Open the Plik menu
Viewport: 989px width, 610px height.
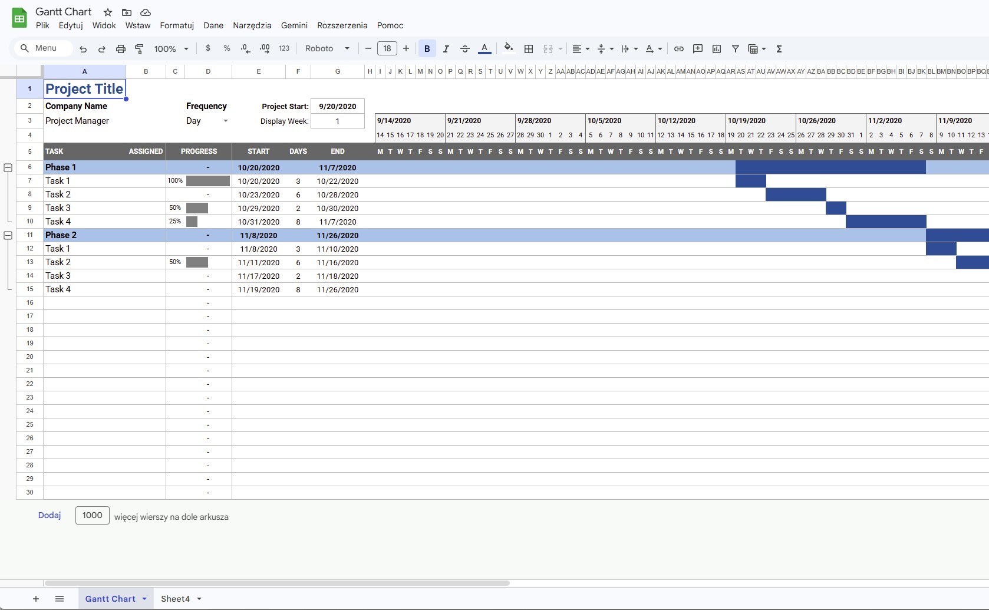click(x=42, y=25)
